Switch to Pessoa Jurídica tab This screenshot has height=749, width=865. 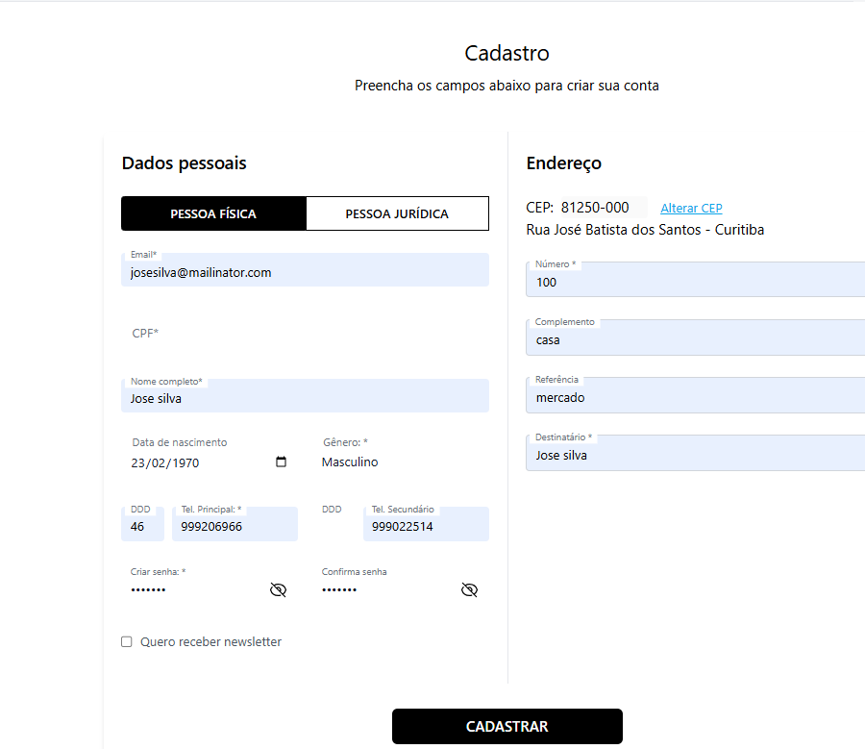point(397,213)
